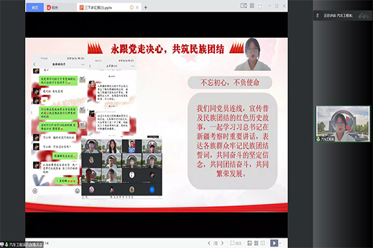This screenshot has height=248, width=373.
Task: Switch to the blue home tab
Action: coord(35,8)
